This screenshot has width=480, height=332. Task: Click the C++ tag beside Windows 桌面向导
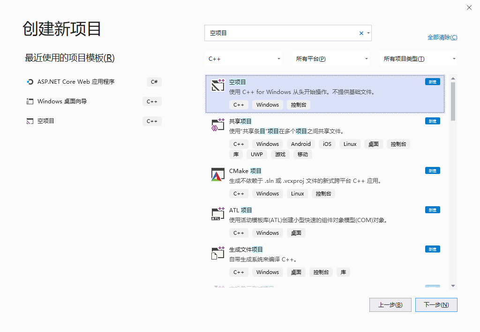tap(152, 101)
